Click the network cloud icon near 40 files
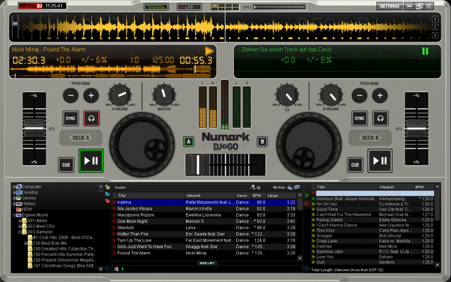The height and width of the screenshot is (282, 451). (290, 188)
